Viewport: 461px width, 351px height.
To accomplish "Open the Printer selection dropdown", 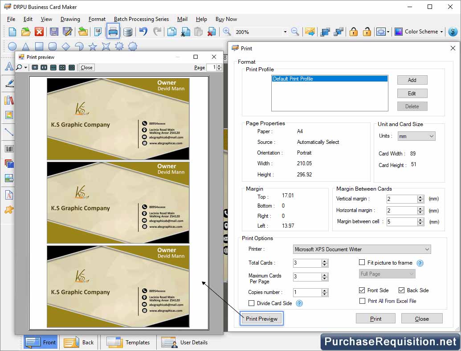I will tap(427, 249).
